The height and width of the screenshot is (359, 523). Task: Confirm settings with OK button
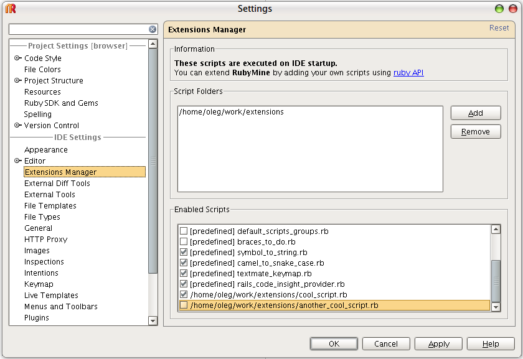(x=334, y=343)
